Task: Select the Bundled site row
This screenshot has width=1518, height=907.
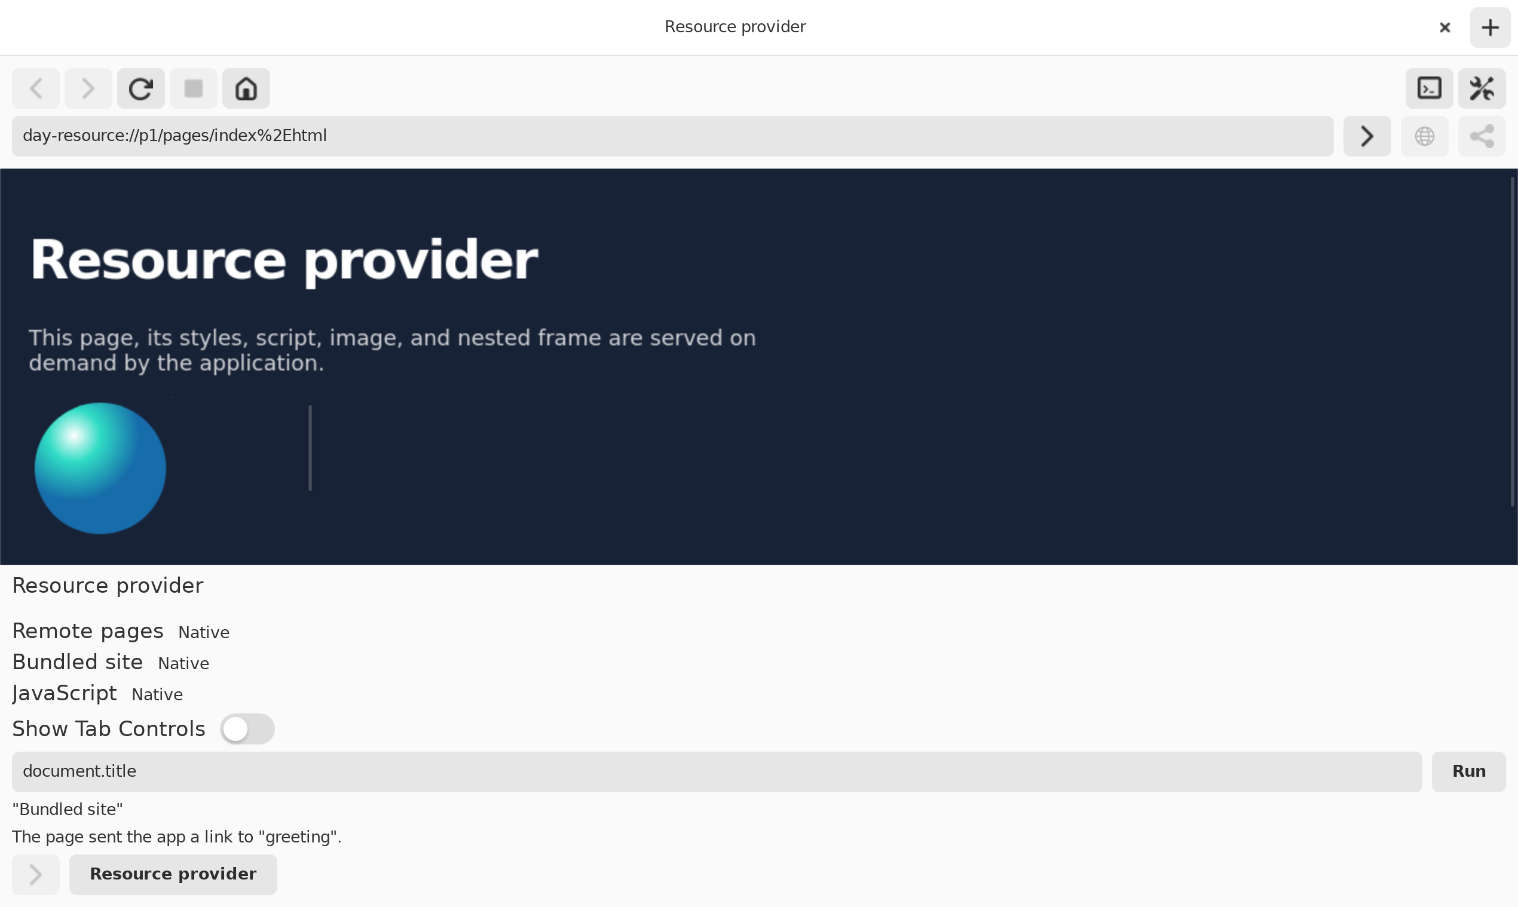Action: pyautogui.click(x=111, y=663)
